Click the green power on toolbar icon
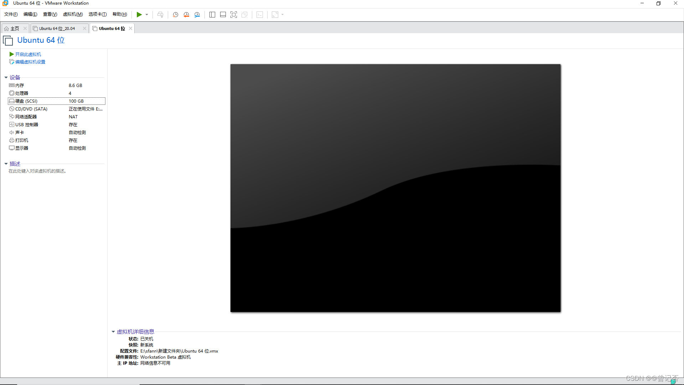This screenshot has width=684, height=385. coord(139,15)
